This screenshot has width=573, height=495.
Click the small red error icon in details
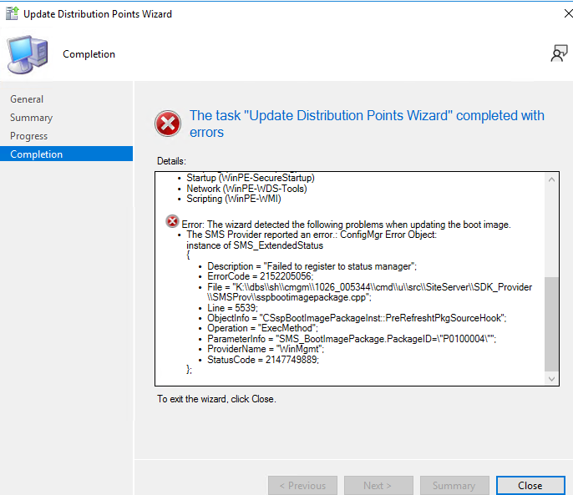pyautogui.click(x=172, y=221)
